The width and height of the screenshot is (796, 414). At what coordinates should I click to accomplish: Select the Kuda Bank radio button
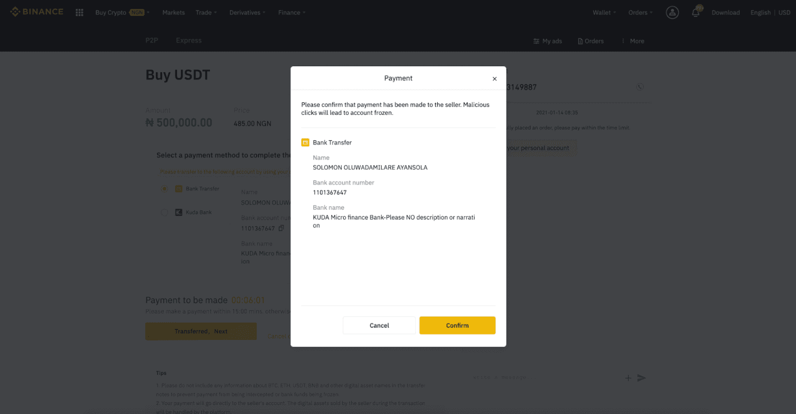pyautogui.click(x=164, y=212)
